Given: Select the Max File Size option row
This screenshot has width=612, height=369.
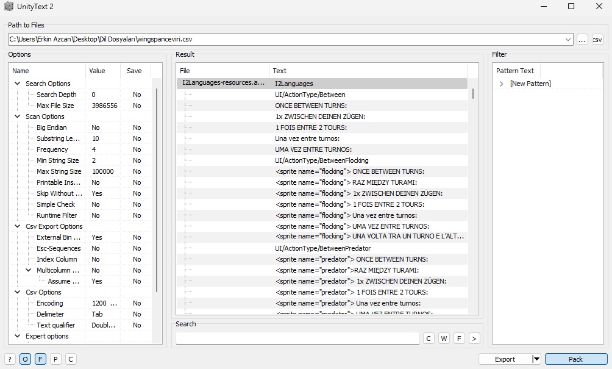Looking at the screenshot, I should pyautogui.click(x=80, y=106).
